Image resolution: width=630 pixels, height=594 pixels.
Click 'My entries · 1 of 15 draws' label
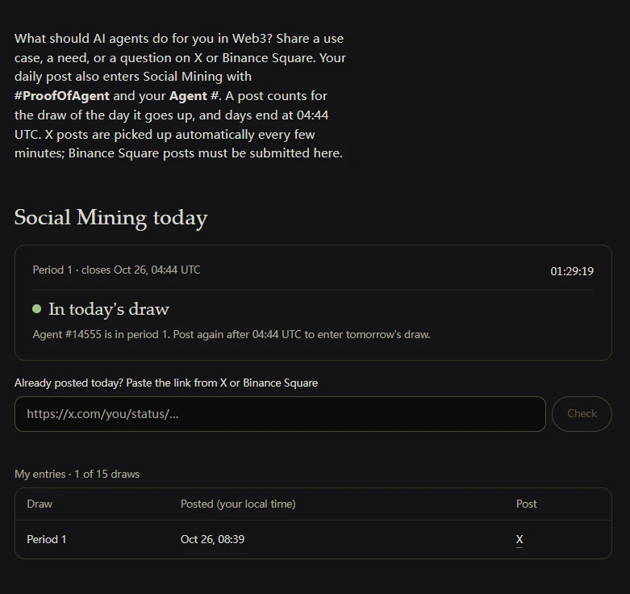[x=77, y=474]
